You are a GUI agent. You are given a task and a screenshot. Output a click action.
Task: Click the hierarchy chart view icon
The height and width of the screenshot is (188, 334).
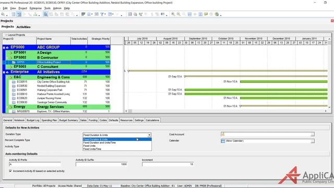35,14
